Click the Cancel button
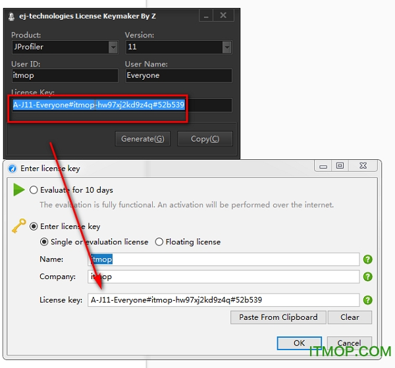This screenshot has height=368, width=395. pyautogui.click(x=349, y=343)
